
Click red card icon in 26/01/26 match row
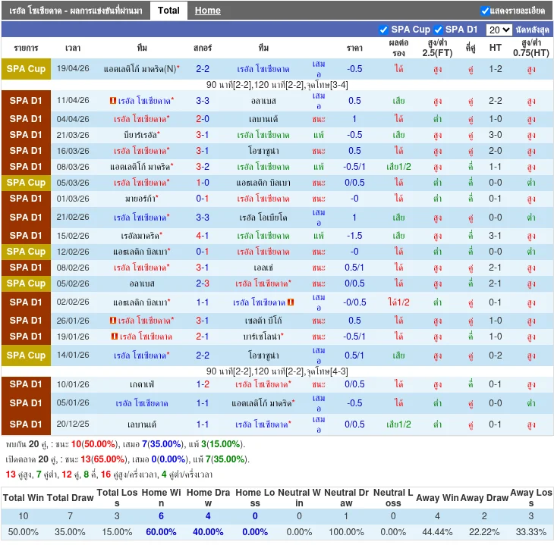113,321
